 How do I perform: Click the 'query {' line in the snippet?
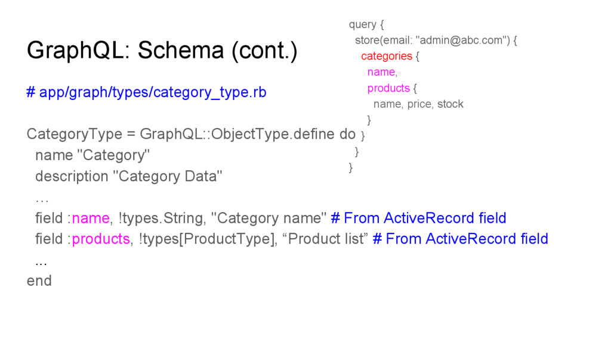366,24
